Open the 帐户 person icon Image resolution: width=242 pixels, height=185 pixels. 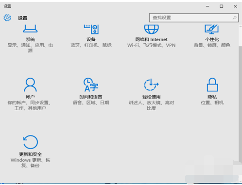(30, 84)
